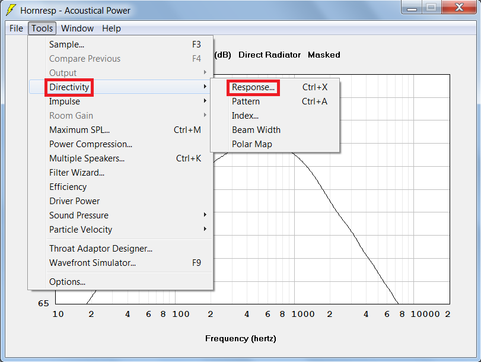481x362 pixels.
Task: Select Maximum SPL... menu entry
Action: point(121,130)
